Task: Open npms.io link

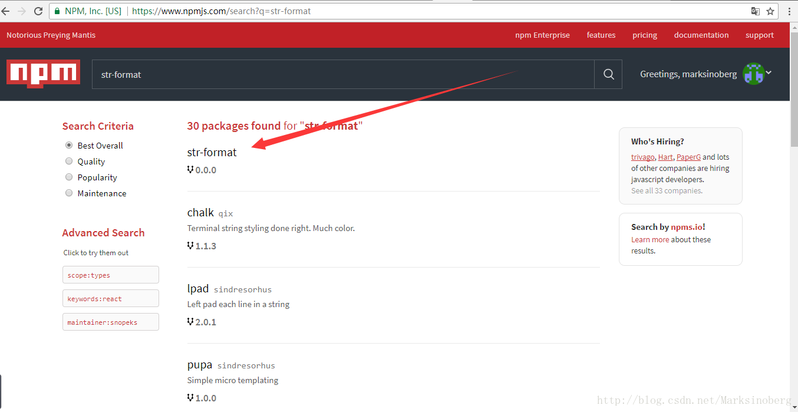Action: click(687, 227)
